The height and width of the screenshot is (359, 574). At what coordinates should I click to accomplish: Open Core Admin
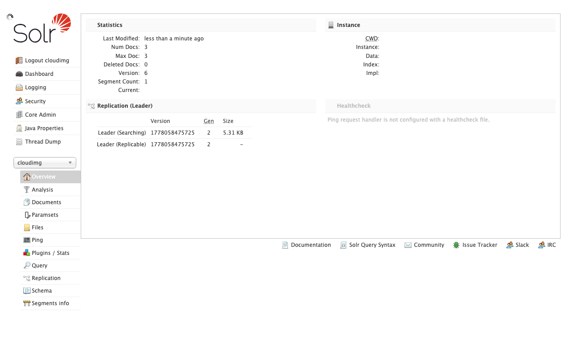47,115
